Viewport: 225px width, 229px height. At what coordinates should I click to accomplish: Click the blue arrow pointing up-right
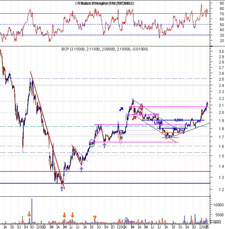(121, 109)
